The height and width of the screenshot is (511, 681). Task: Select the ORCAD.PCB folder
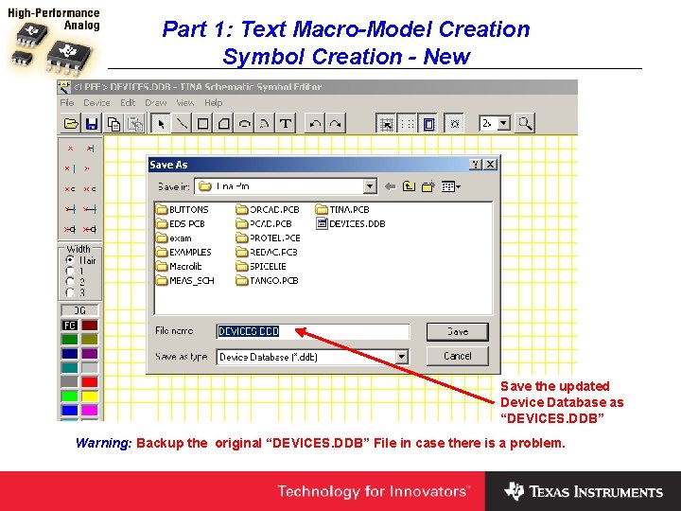pos(268,209)
